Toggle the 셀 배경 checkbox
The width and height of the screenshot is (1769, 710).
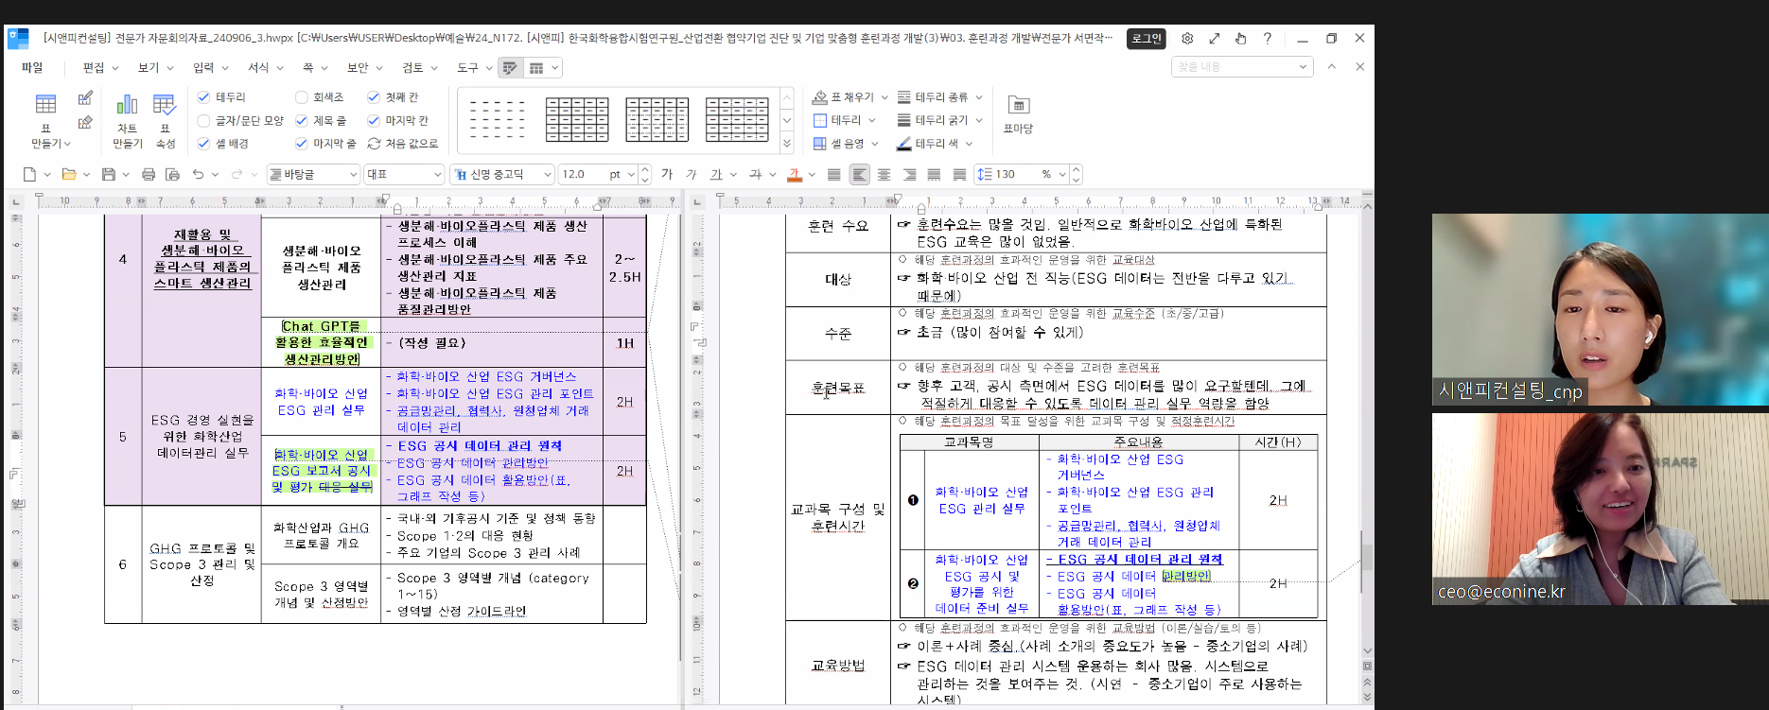(203, 144)
